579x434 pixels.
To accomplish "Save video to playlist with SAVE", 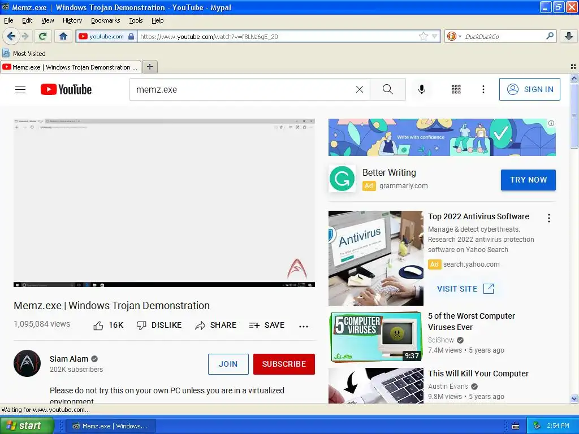I will (267, 325).
